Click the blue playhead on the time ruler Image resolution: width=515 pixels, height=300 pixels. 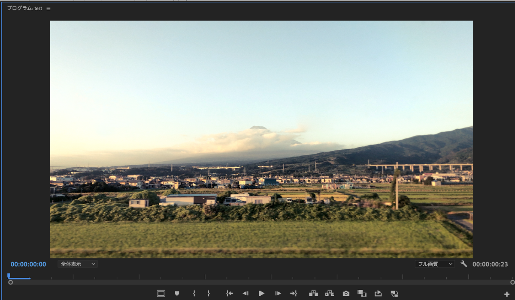tap(9, 276)
